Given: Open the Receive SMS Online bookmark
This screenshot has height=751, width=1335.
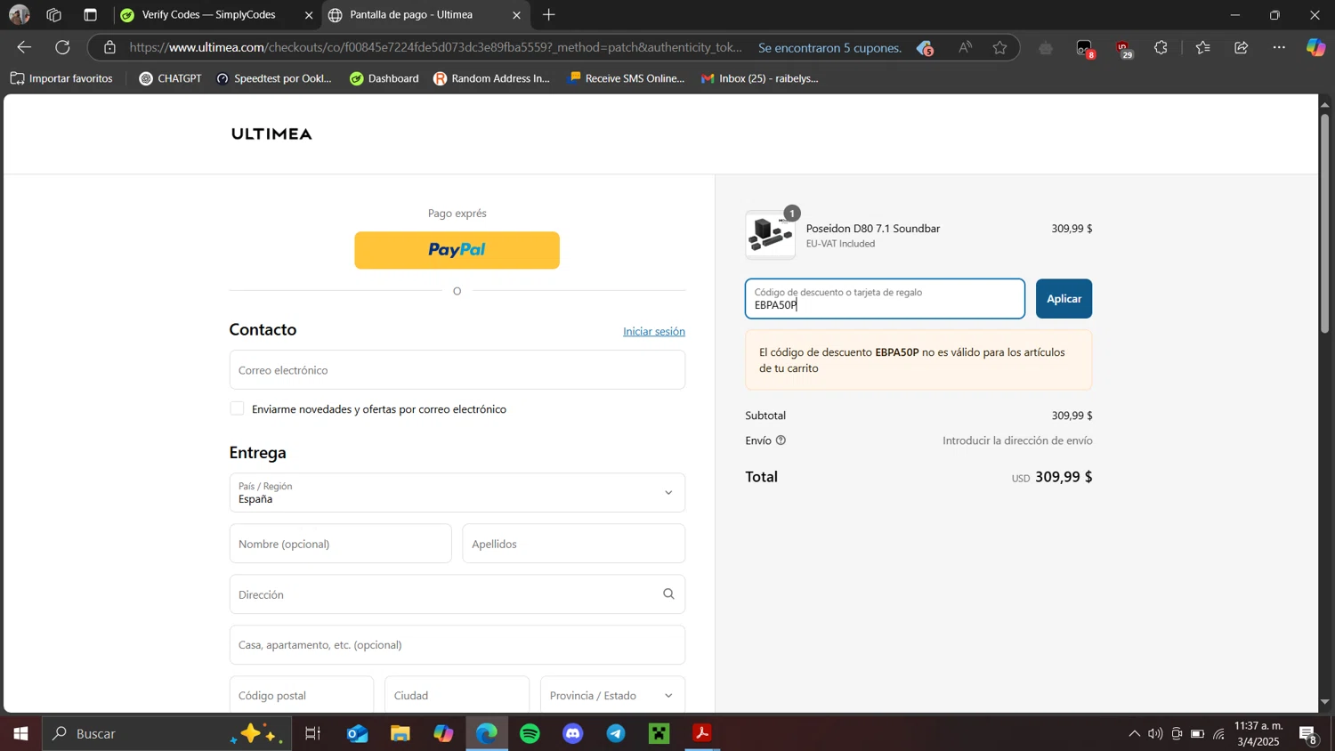Looking at the screenshot, I should [x=627, y=78].
